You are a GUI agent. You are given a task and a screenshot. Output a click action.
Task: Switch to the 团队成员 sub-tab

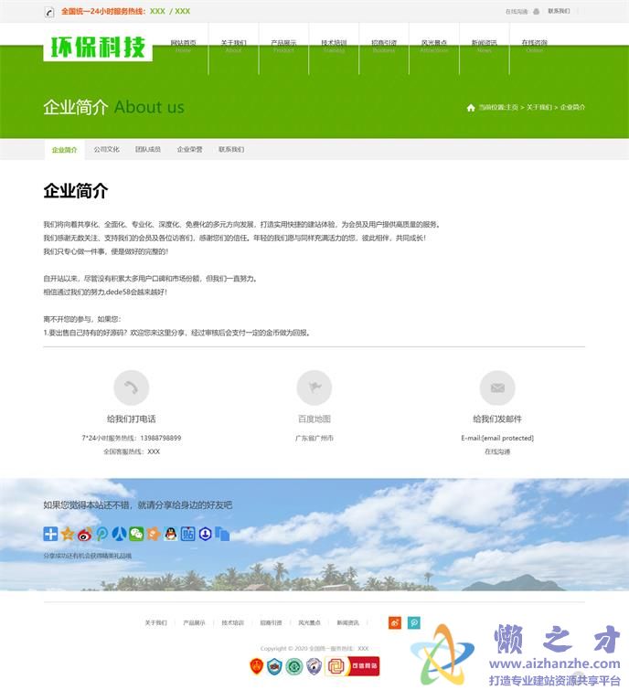tap(148, 150)
